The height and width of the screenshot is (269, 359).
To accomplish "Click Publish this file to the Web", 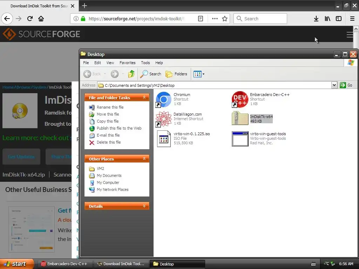I will click(119, 128).
